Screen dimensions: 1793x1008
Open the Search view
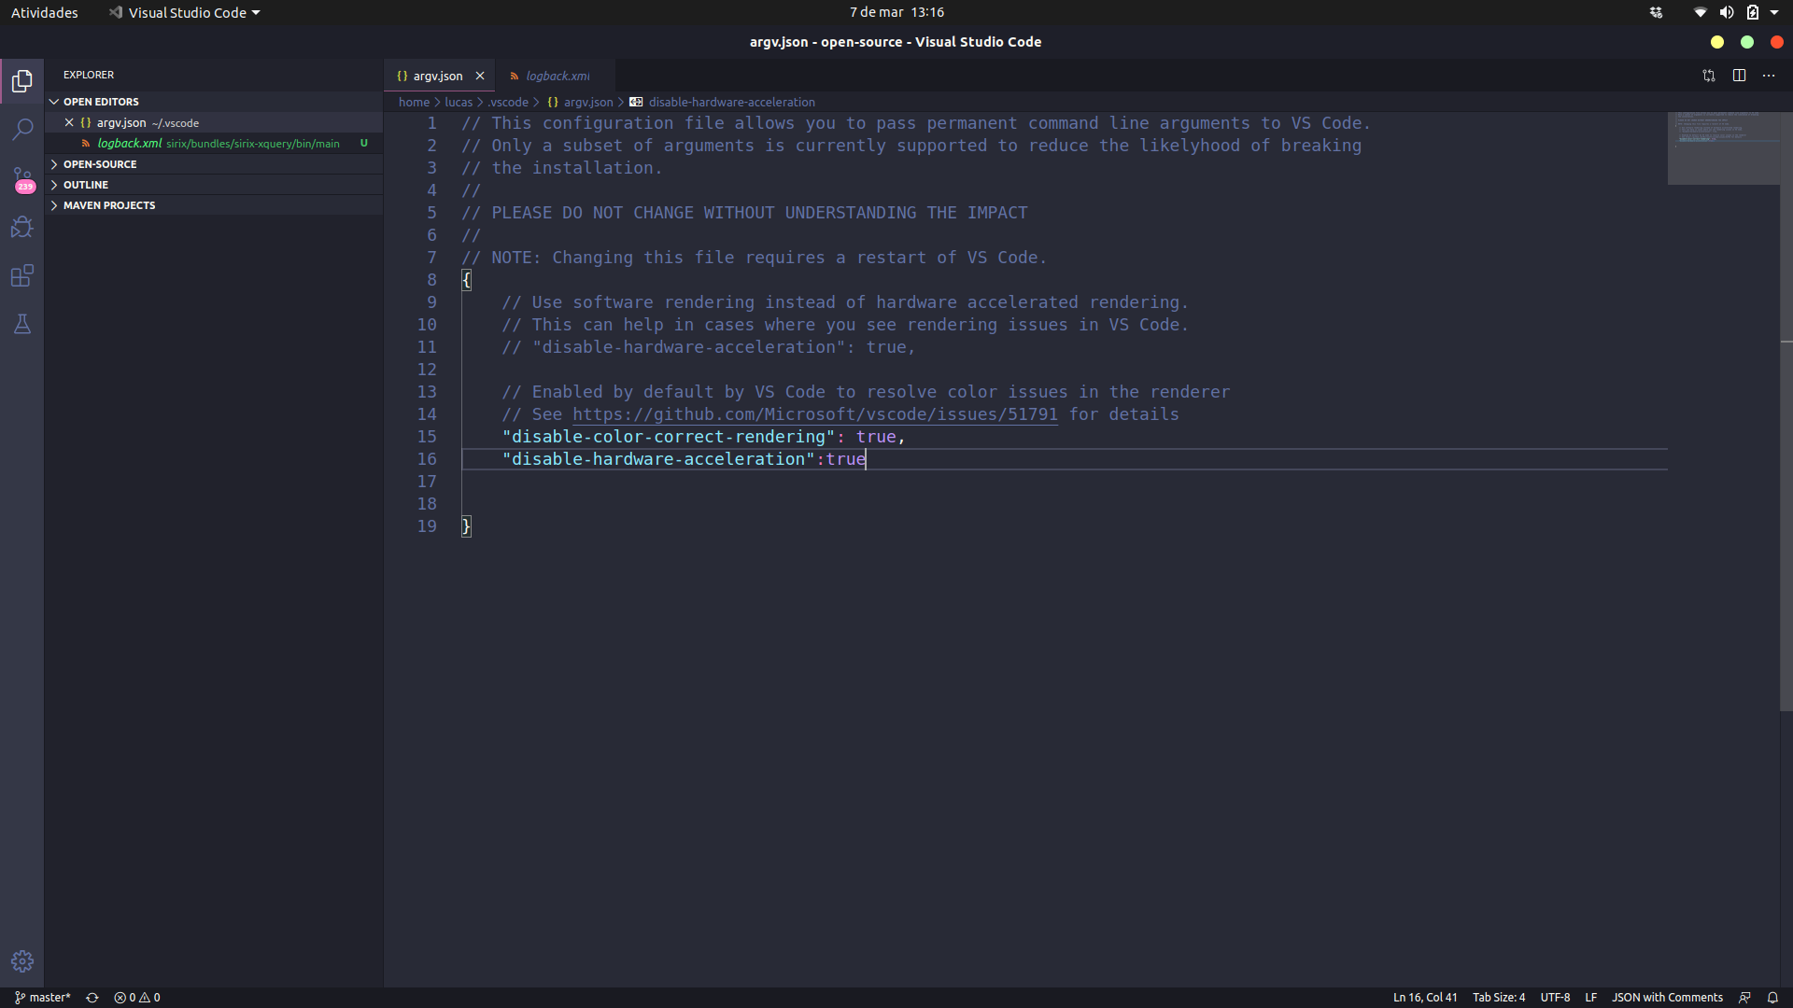tap(21, 130)
